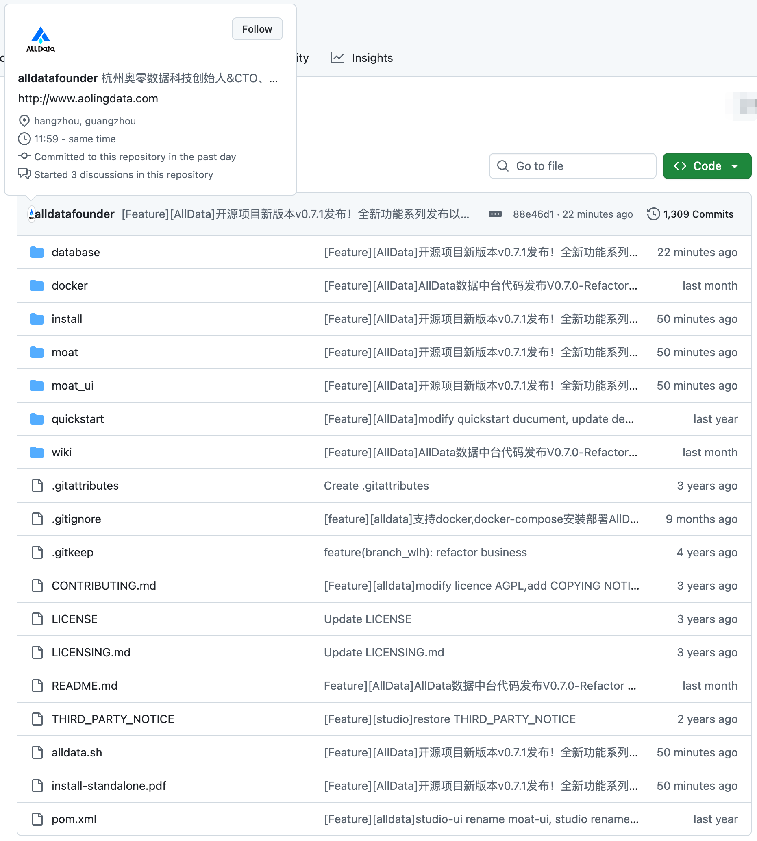Open 'feature(branch_wlh): refactor business' commit
Image resolution: width=757 pixels, height=841 pixels.
(x=426, y=552)
